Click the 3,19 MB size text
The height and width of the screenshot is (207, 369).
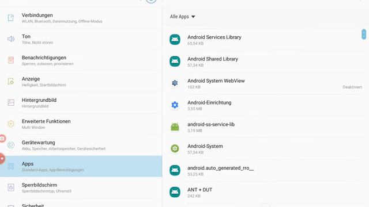click(195, 131)
